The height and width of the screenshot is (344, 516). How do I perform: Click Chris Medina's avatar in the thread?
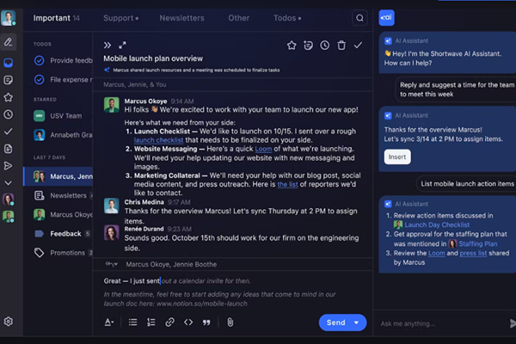112,206
